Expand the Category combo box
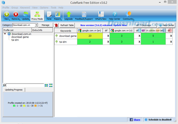Image resolution: width=178 pixels, height=124 pixels. pos(36,25)
